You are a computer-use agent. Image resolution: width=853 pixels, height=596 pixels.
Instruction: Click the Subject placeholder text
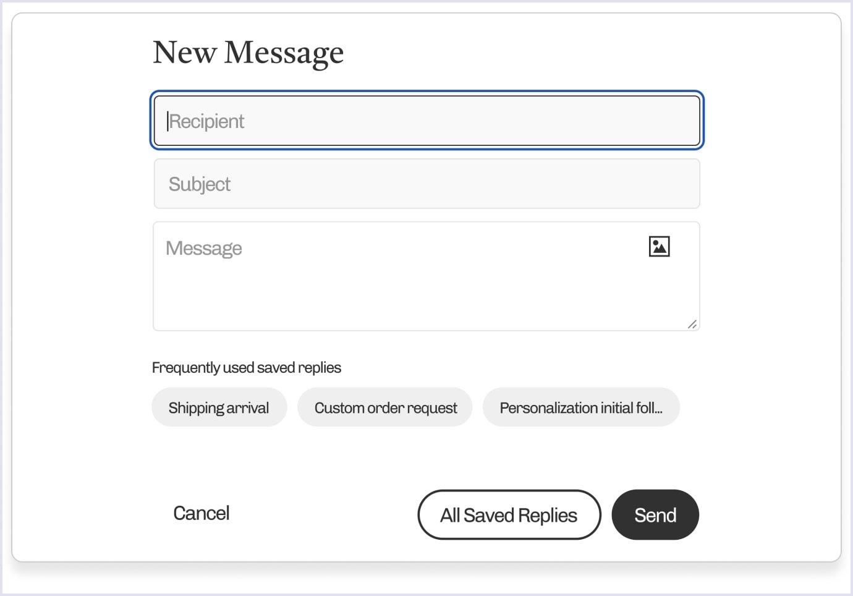point(200,184)
